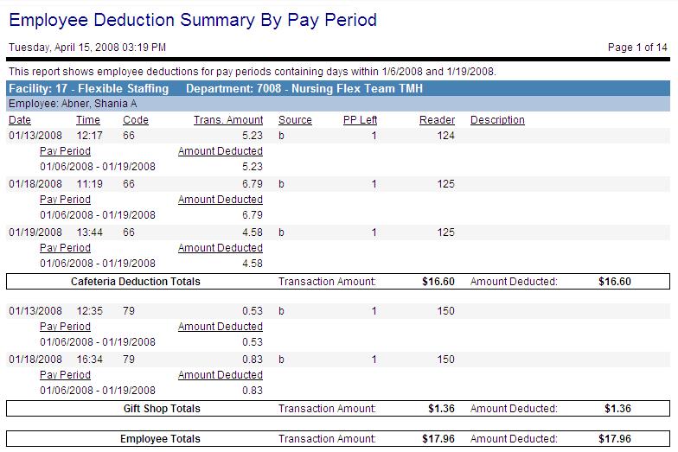The width and height of the screenshot is (678, 452).
Task: Click the Gift Shop Totals label
Action: (159, 409)
